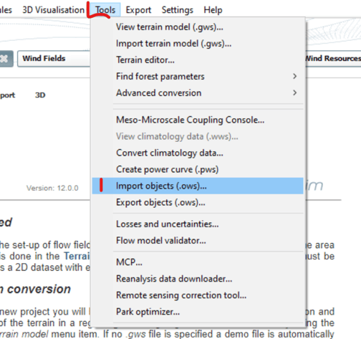Open the Settings menu
Screen dimensions: 361x339
click(178, 10)
